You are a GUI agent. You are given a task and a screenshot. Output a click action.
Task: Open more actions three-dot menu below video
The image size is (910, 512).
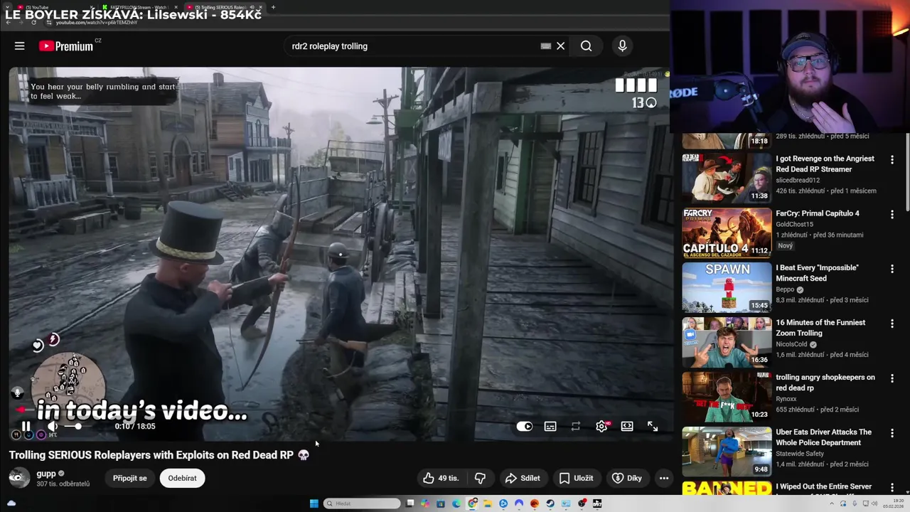(x=664, y=478)
